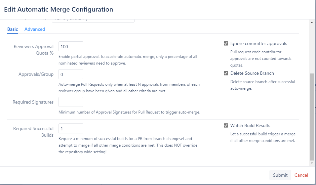Click the scrollbar down arrow
Viewport: 316px width, 185px height.
tap(312, 163)
